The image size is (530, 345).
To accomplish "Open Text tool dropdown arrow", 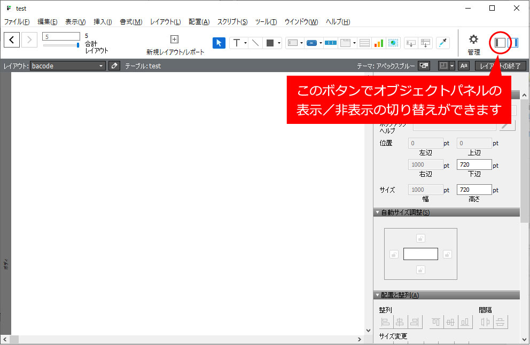I will pyautogui.click(x=245, y=43).
